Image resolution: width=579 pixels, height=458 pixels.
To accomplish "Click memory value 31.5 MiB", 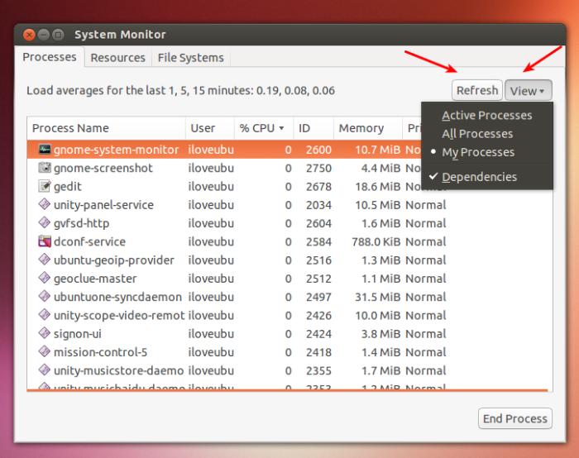I will 377,297.
